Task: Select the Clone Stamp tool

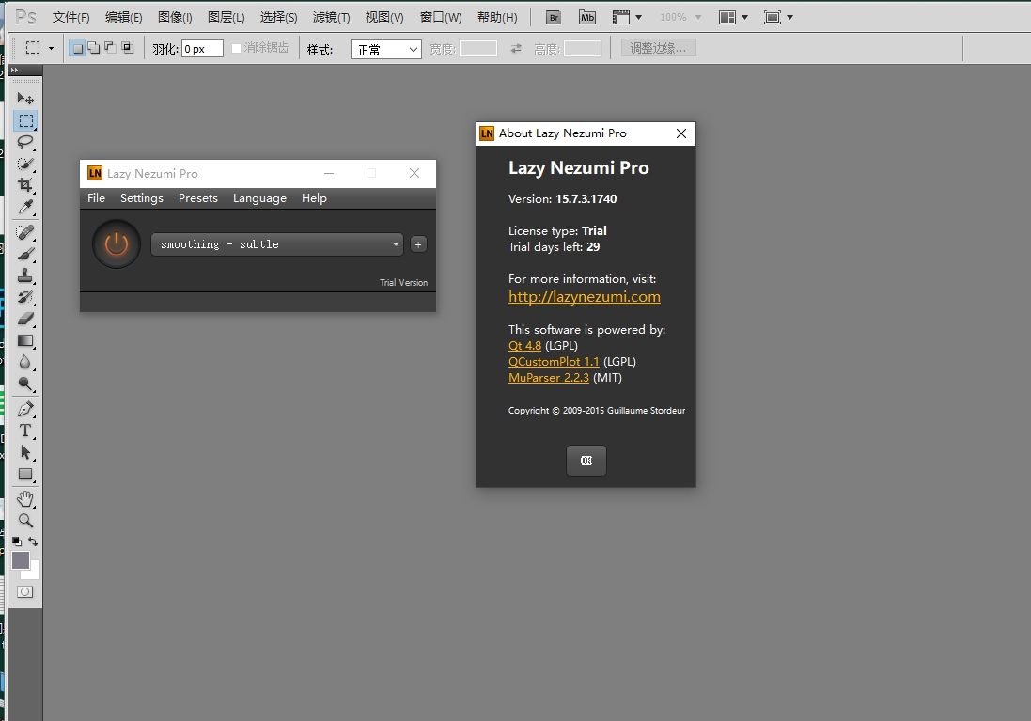Action: click(x=25, y=275)
